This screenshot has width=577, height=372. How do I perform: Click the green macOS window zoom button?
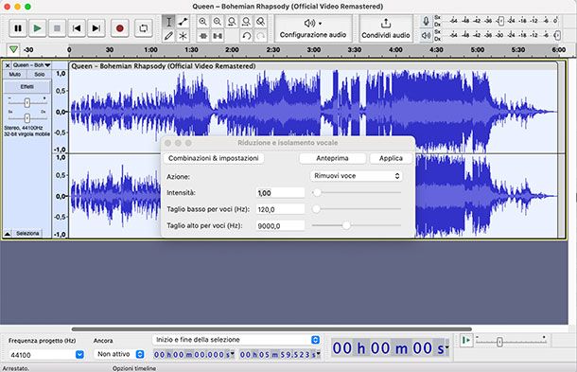pos(27,7)
